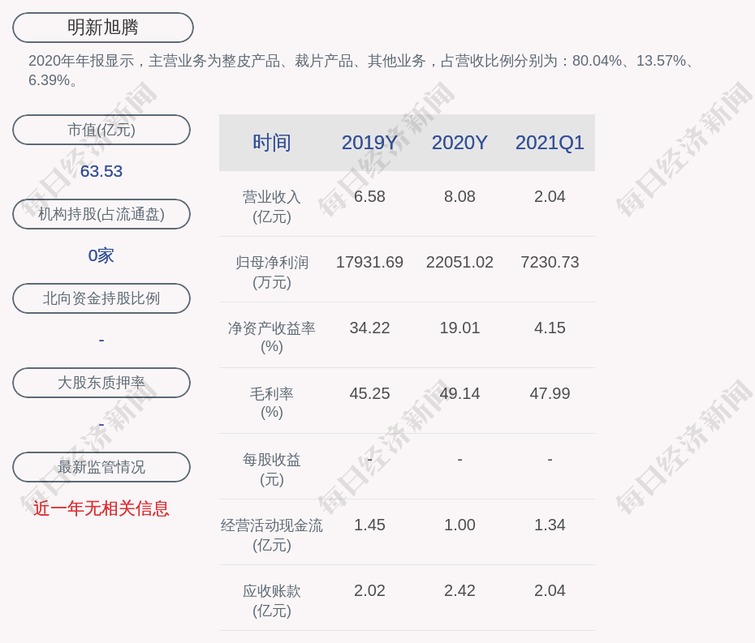Click the red 近一年无相关信息 text
The width and height of the screenshot is (755, 643).
pos(101,508)
